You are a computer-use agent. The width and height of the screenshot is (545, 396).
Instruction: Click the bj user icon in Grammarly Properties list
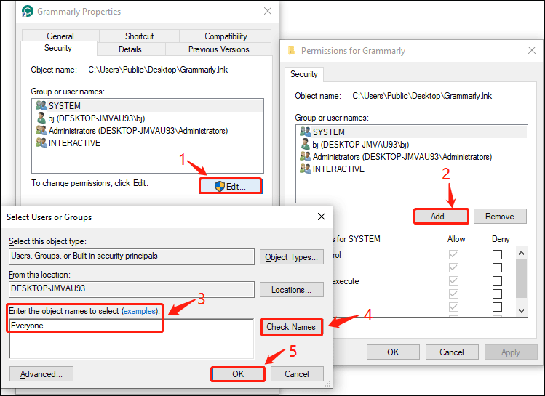[41, 118]
